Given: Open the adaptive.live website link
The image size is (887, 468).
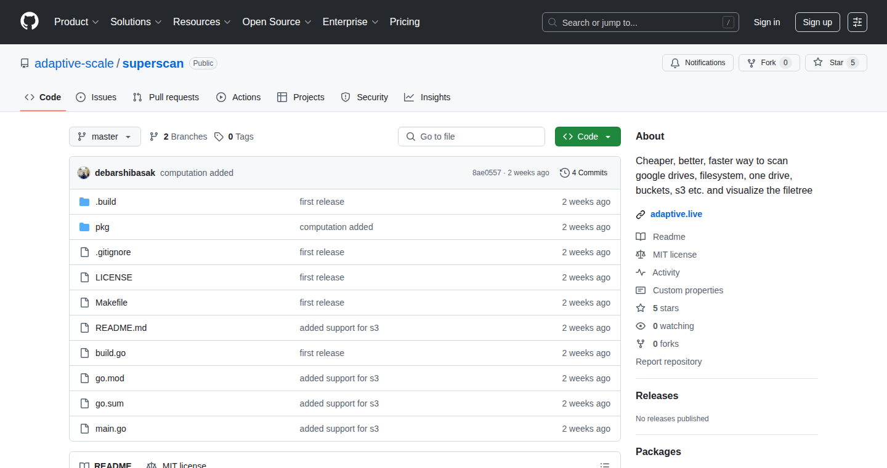Looking at the screenshot, I should coord(676,214).
